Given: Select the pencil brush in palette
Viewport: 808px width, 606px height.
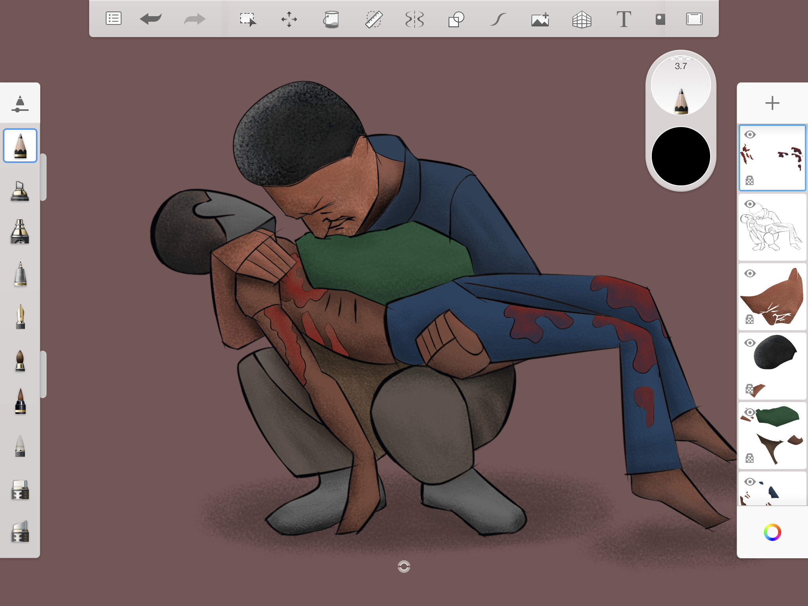Looking at the screenshot, I should point(20,146).
